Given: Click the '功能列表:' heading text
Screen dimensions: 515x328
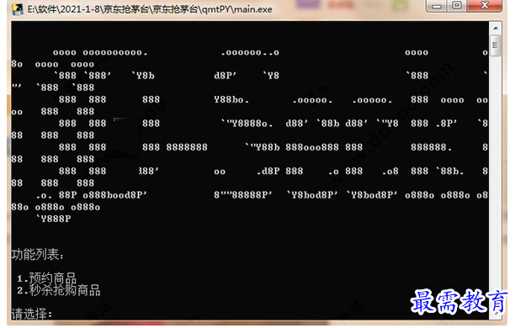Looking at the screenshot, I should pyautogui.click(x=37, y=255).
